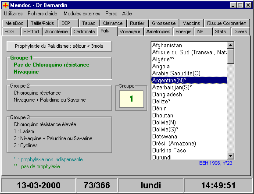
Task: Click the 1 : Lariam line
Action: pos(24,131)
